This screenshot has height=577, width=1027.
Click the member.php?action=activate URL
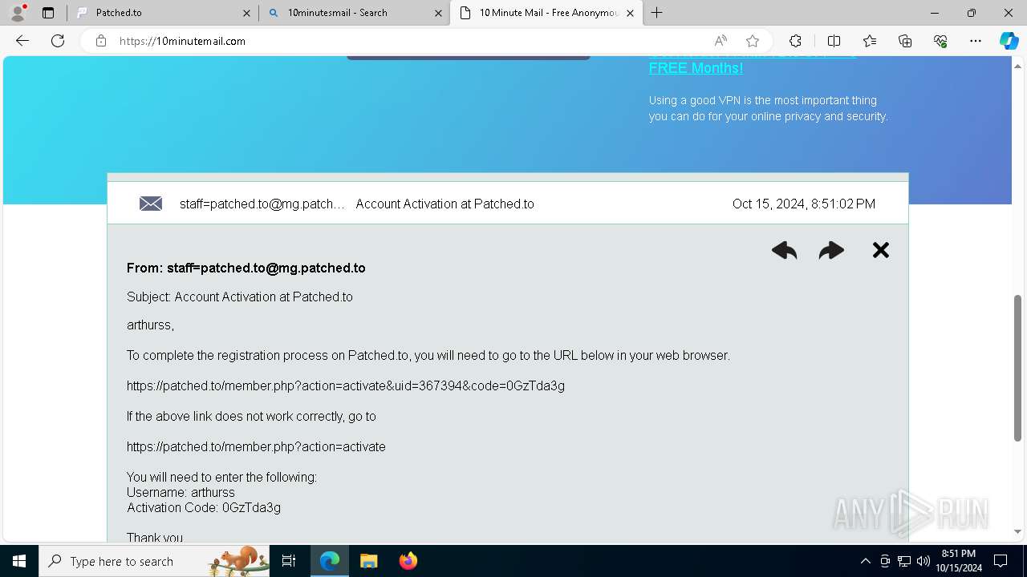coord(256,446)
